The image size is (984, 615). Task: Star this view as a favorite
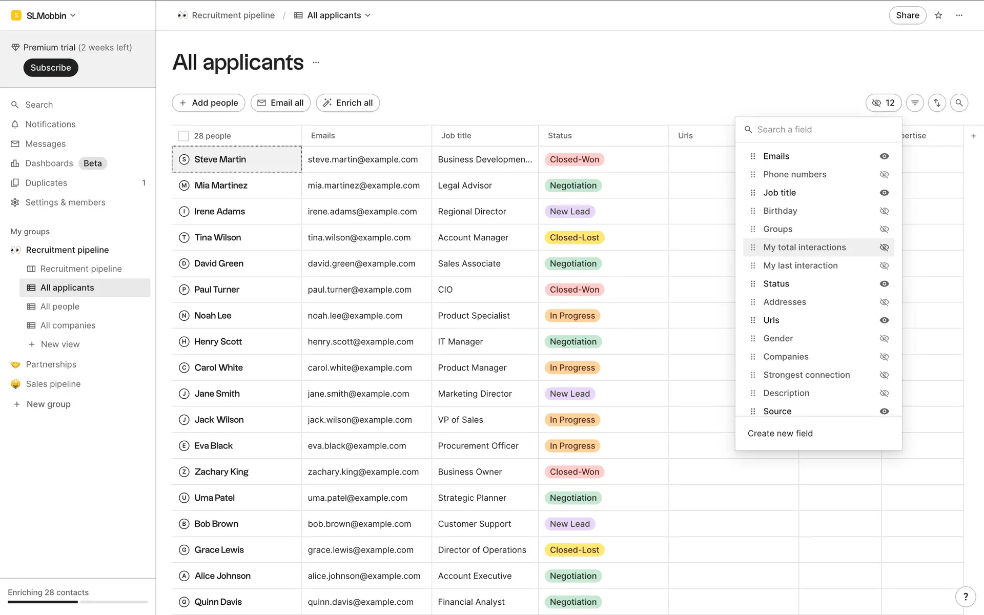coord(938,15)
